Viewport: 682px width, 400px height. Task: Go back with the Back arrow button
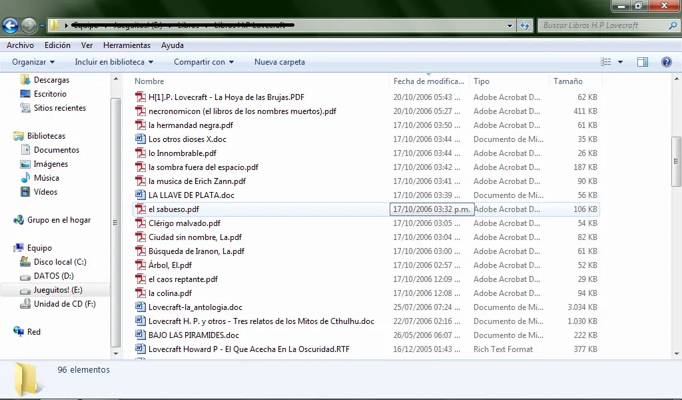click(x=11, y=26)
